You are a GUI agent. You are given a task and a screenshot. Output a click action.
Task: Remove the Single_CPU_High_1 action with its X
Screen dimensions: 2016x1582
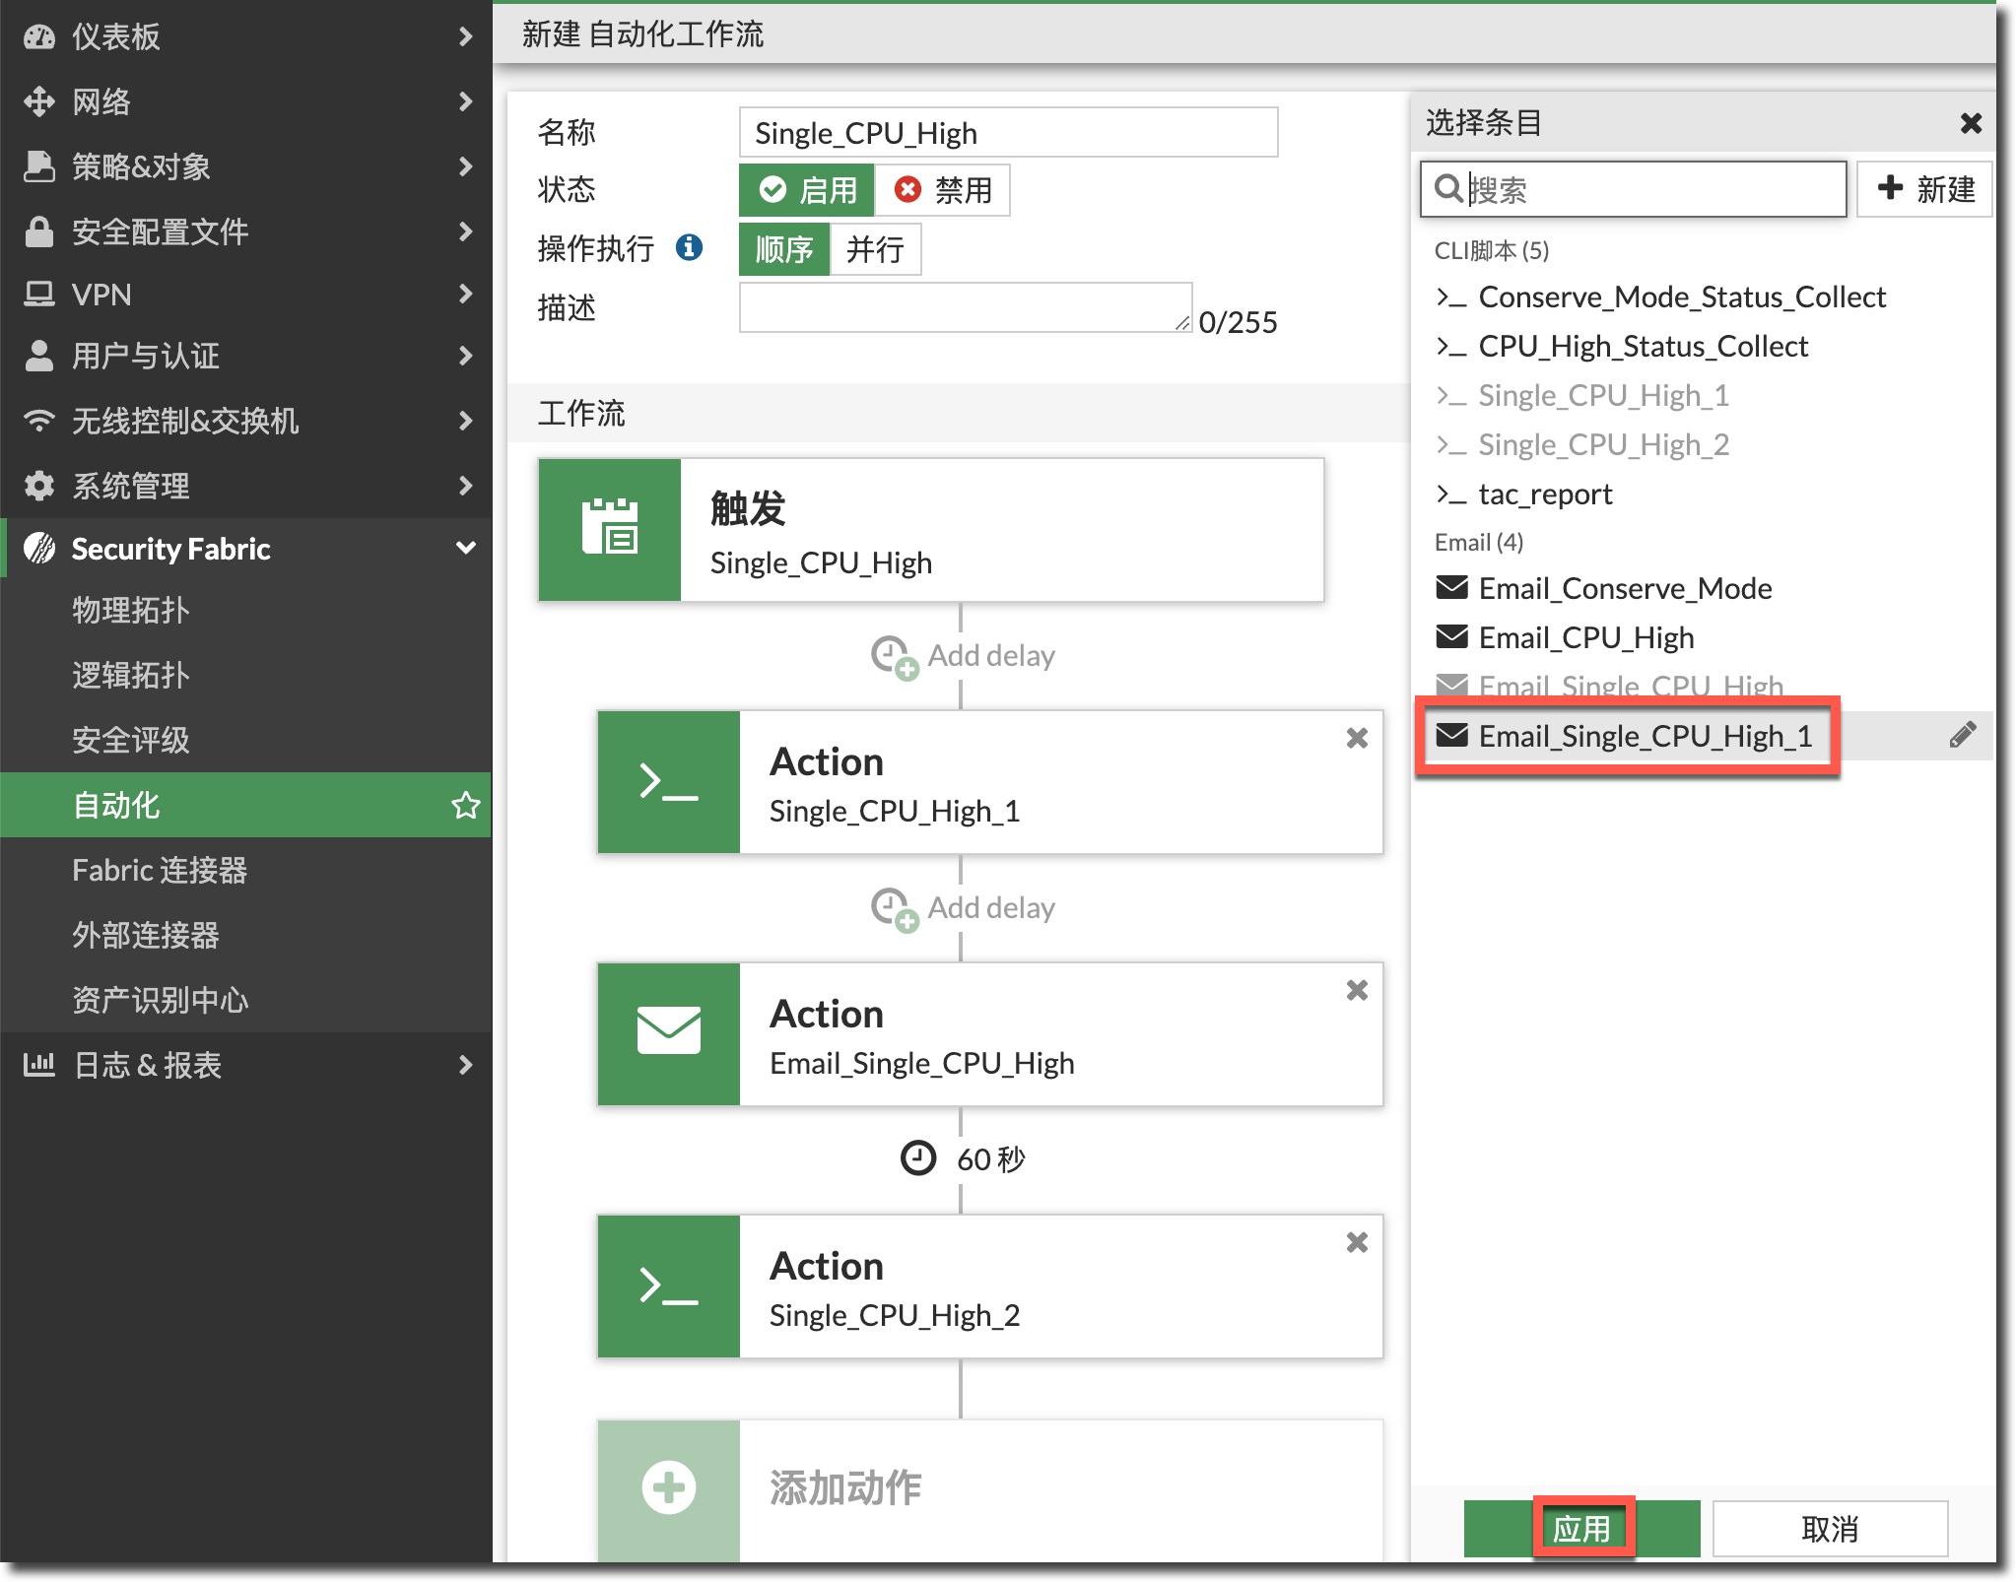[1357, 738]
